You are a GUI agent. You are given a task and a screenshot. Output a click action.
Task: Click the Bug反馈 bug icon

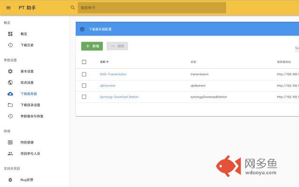pos(10,180)
